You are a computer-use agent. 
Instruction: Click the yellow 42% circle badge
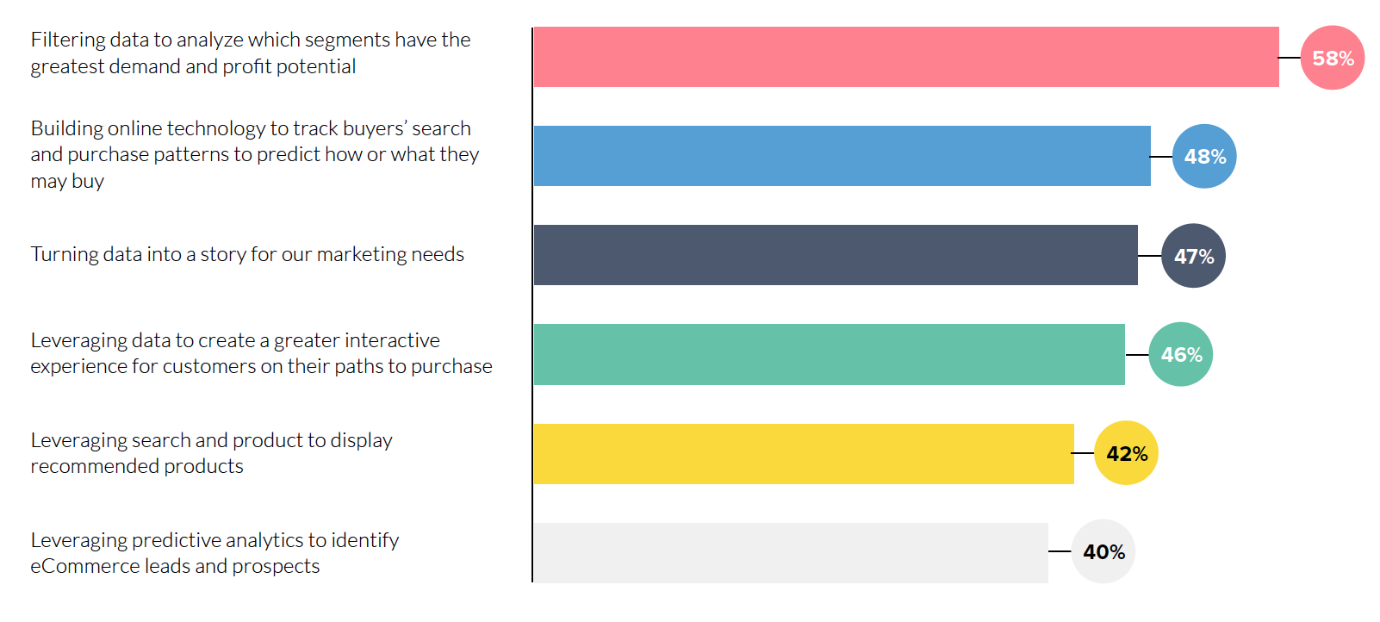pos(1126,453)
